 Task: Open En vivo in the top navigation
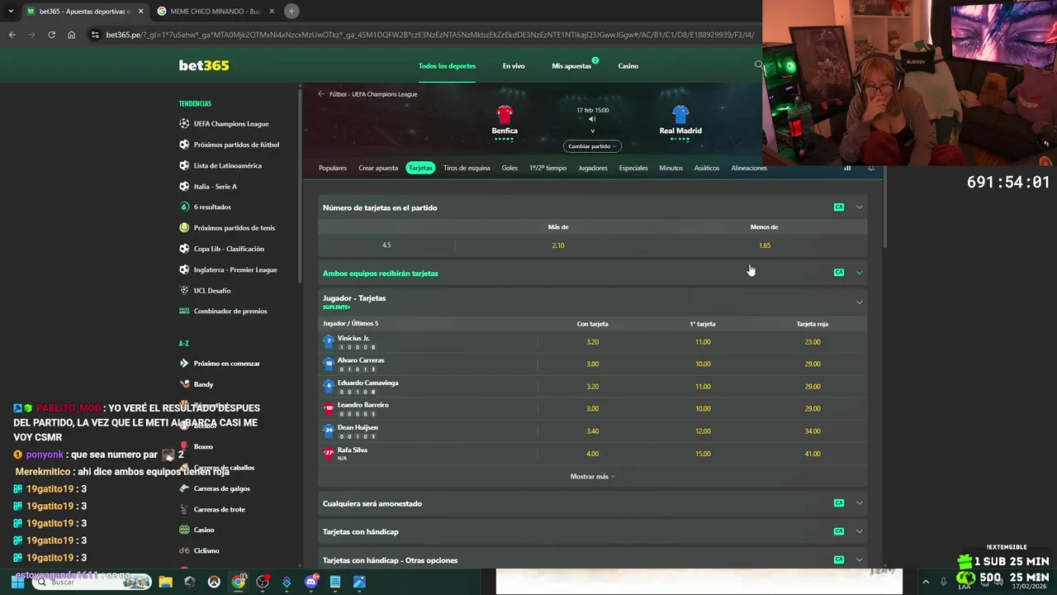(514, 66)
